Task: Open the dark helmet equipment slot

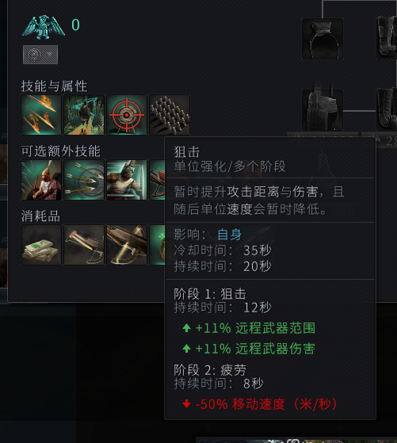Action: pyautogui.click(x=323, y=39)
